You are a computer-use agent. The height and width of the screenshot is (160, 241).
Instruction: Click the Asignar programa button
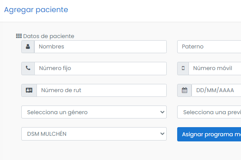(x=209, y=134)
